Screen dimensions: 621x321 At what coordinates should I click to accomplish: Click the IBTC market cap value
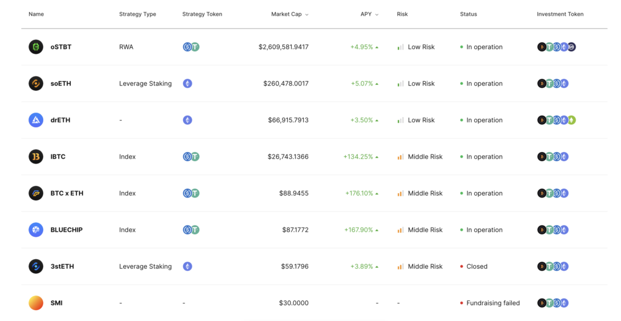(x=288, y=157)
